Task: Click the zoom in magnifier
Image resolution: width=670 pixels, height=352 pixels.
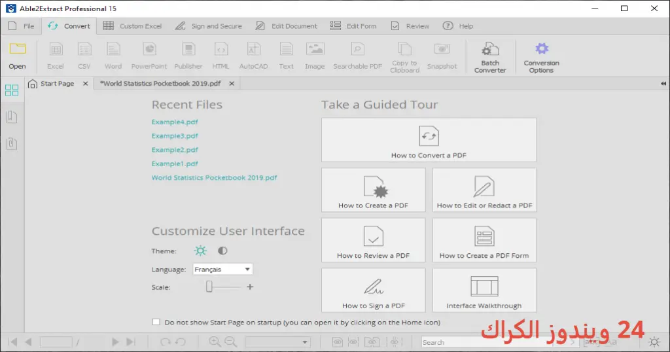Action: [x=215, y=342]
